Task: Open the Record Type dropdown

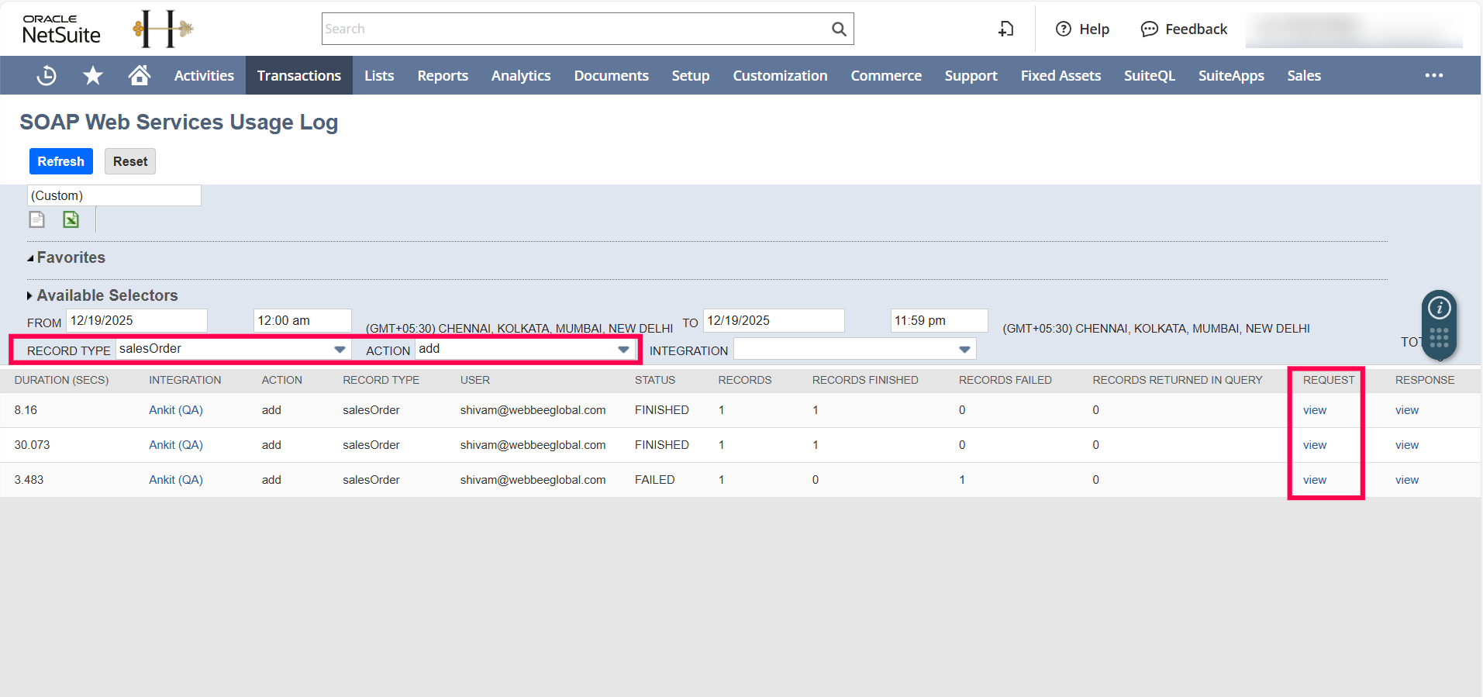Action: pos(340,350)
